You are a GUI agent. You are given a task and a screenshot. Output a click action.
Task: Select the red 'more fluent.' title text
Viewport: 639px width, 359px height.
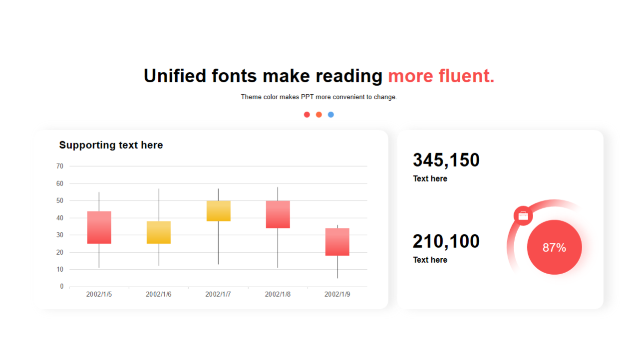click(x=441, y=76)
